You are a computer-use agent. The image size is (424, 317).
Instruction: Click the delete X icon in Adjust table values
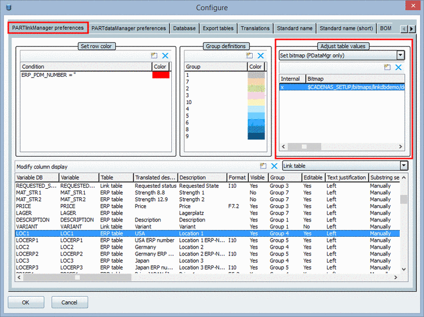coord(399,67)
